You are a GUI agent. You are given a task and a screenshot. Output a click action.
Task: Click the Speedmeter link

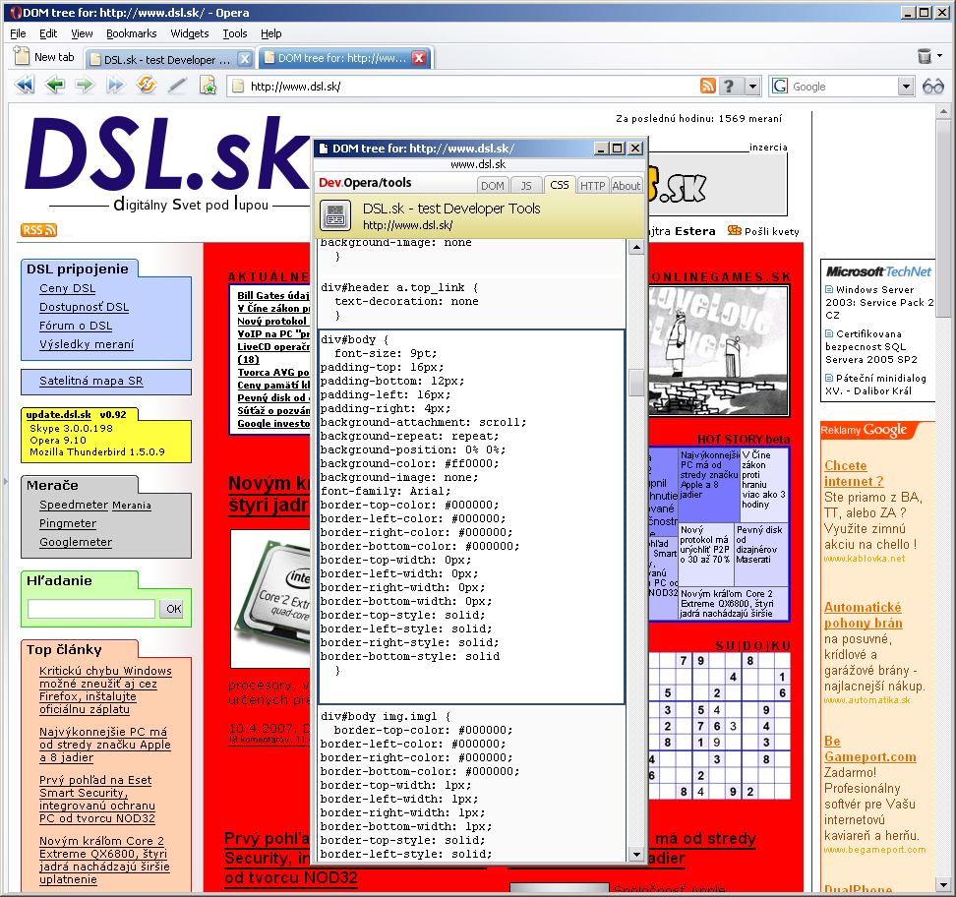tap(74, 505)
